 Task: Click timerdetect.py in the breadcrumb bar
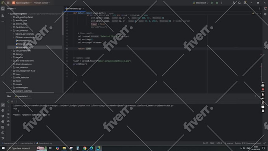[x=44, y=143]
